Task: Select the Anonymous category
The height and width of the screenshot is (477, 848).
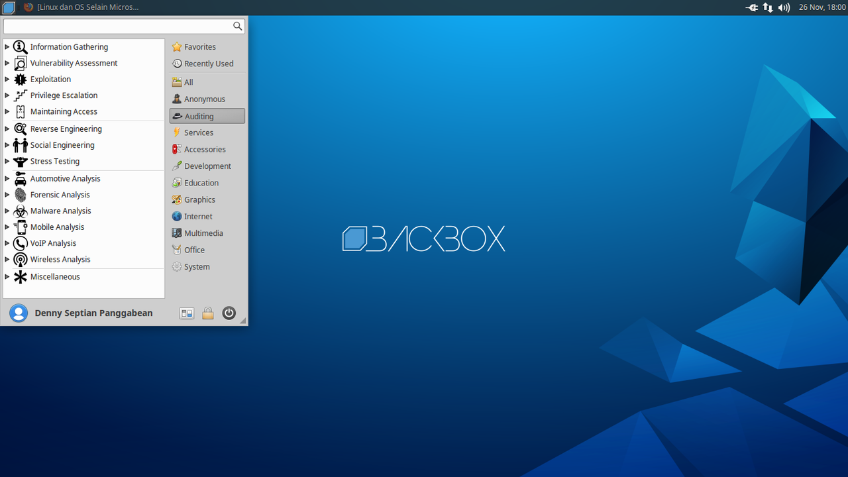Action: (x=207, y=99)
